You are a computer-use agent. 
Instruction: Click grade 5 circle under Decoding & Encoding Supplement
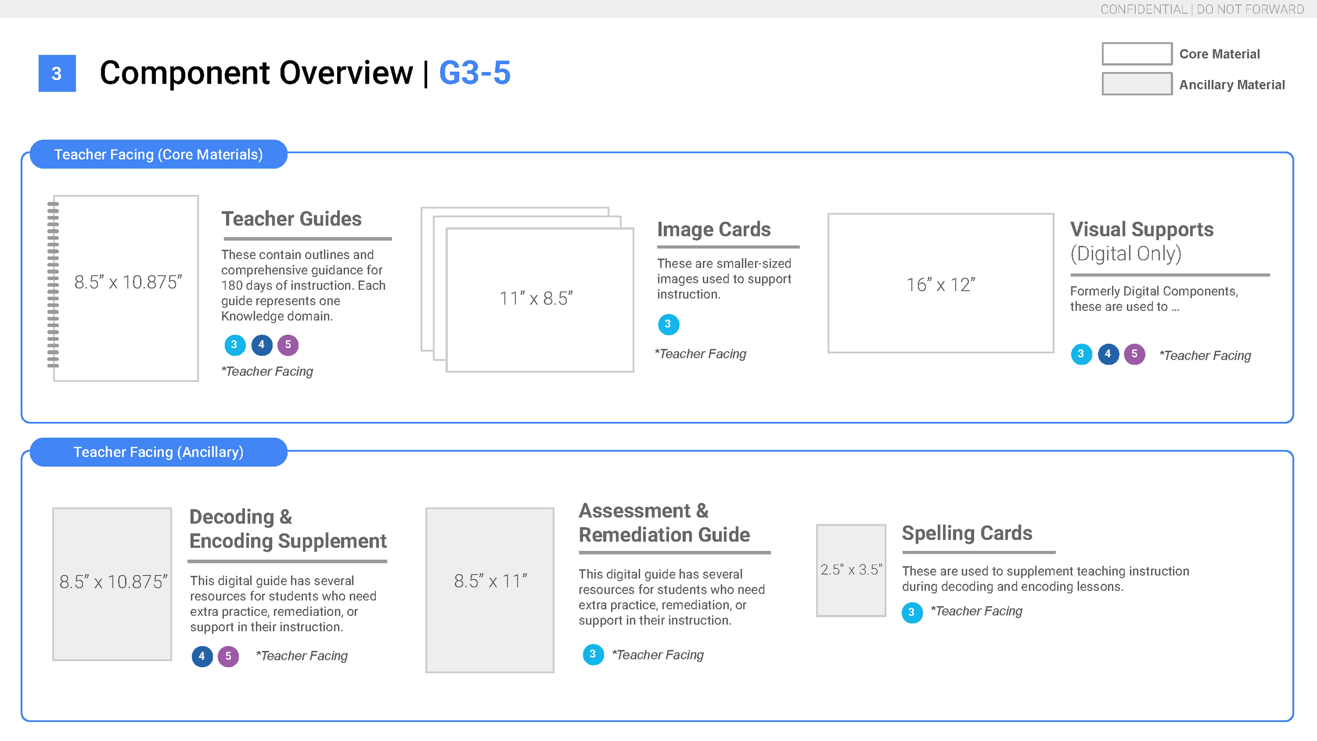tap(229, 657)
